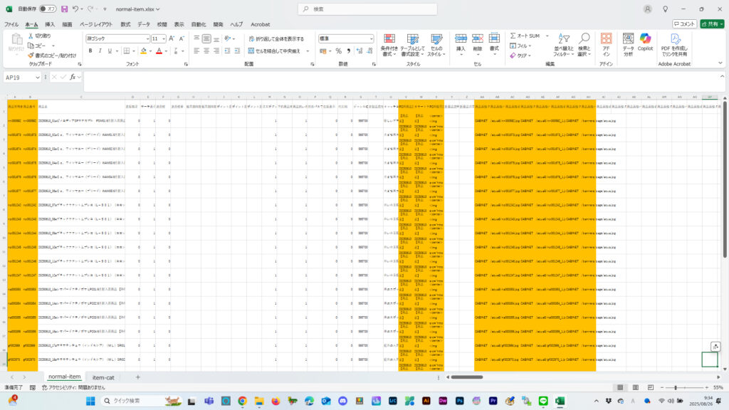Apply bold formatting with the B button
Screen dimensions: 729x410
tap(90, 51)
